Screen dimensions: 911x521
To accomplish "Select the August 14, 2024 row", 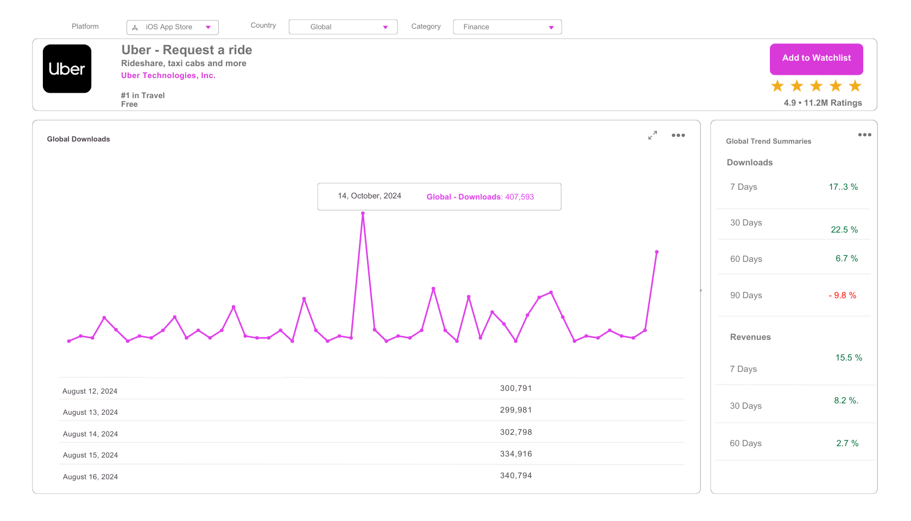I will click(371, 432).
